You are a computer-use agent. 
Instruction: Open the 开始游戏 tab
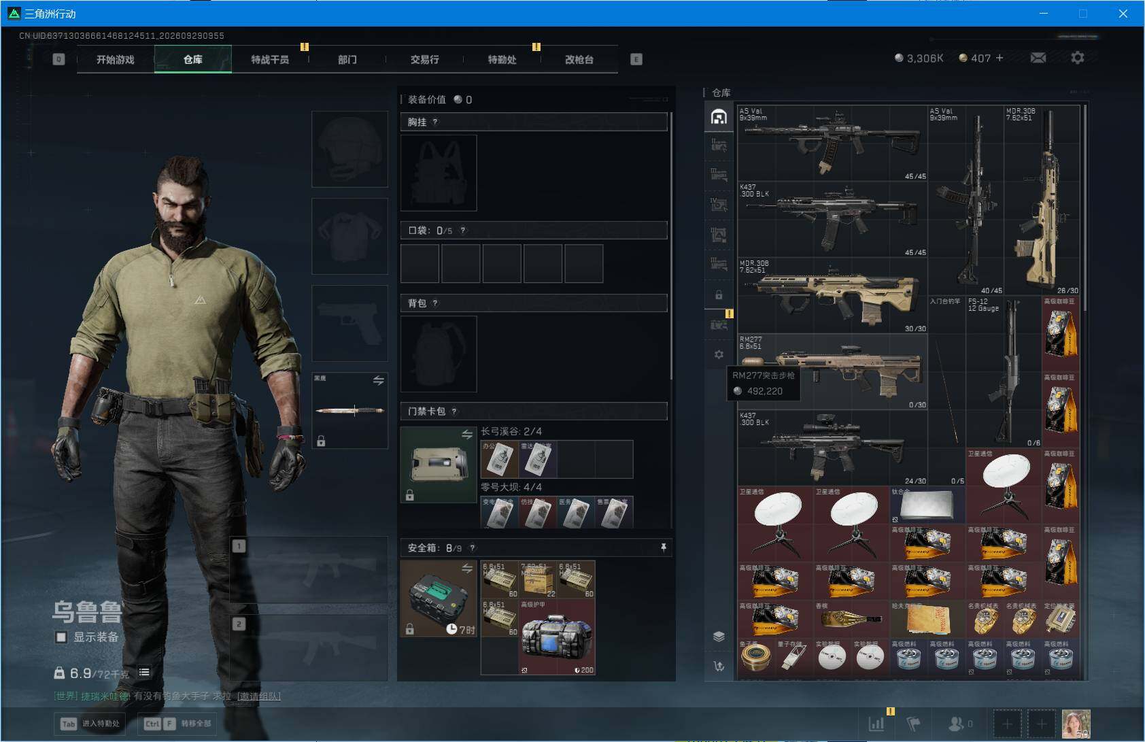(116, 59)
